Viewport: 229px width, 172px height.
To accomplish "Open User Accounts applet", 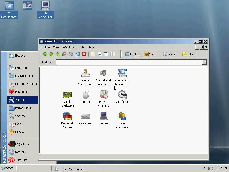I will 122,120.
